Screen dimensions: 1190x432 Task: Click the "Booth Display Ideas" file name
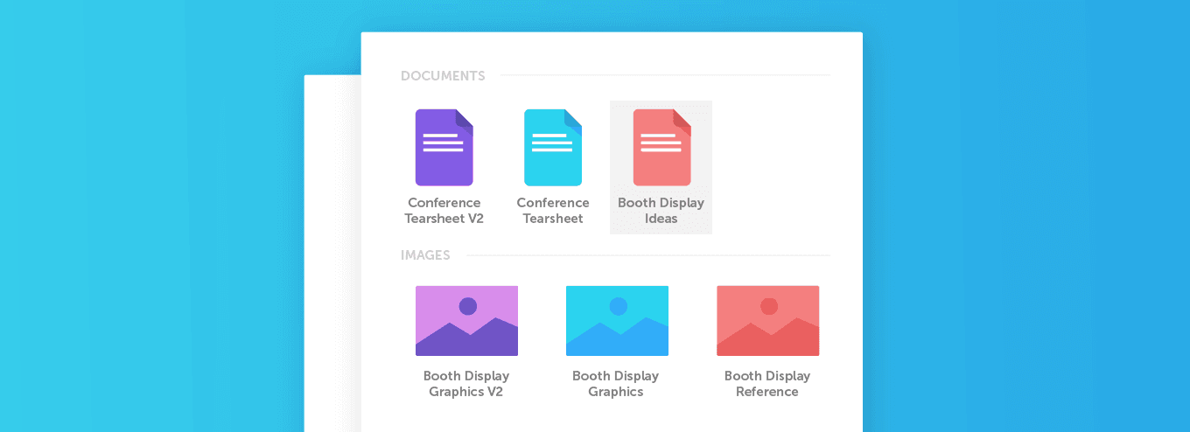coord(661,211)
